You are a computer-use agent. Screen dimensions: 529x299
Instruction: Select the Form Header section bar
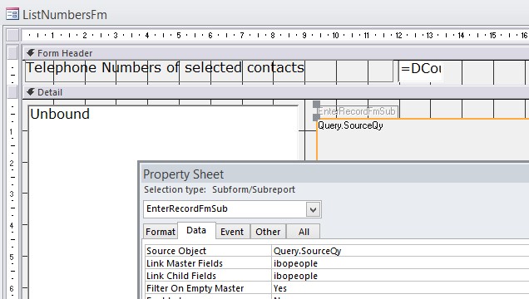pos(275,53)
